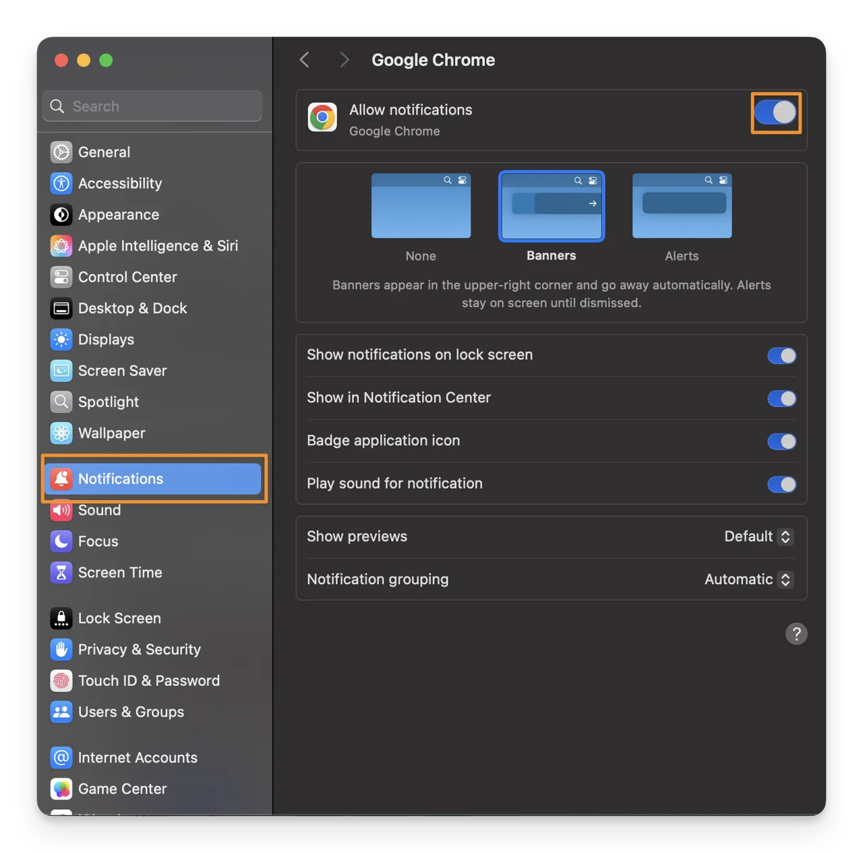Click the General gear icon in sidebar
The height and width of the screenshot is (853, 863).
[x=61, y=152]
